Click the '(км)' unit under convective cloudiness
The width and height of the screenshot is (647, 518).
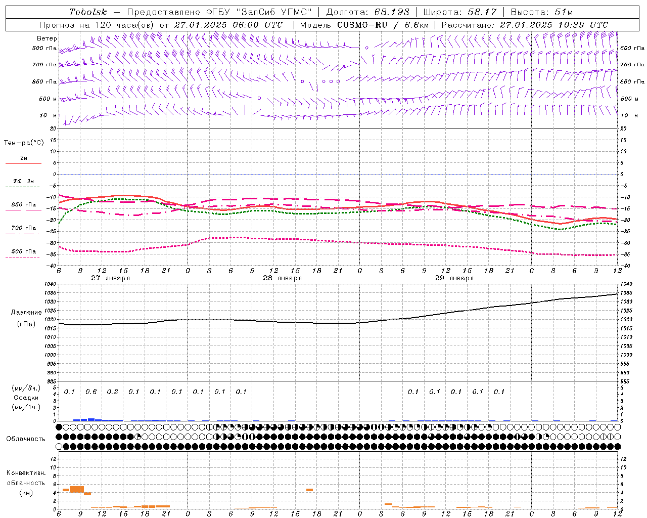(26, 493)
